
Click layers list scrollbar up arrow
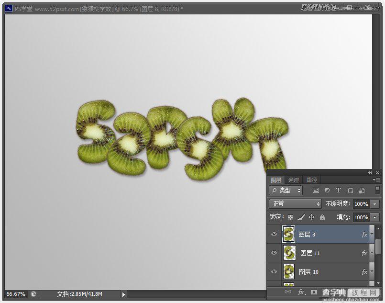point(378,228)
